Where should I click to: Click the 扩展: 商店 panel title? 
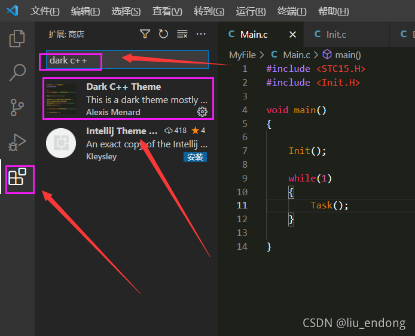click(x=66, y=34)
